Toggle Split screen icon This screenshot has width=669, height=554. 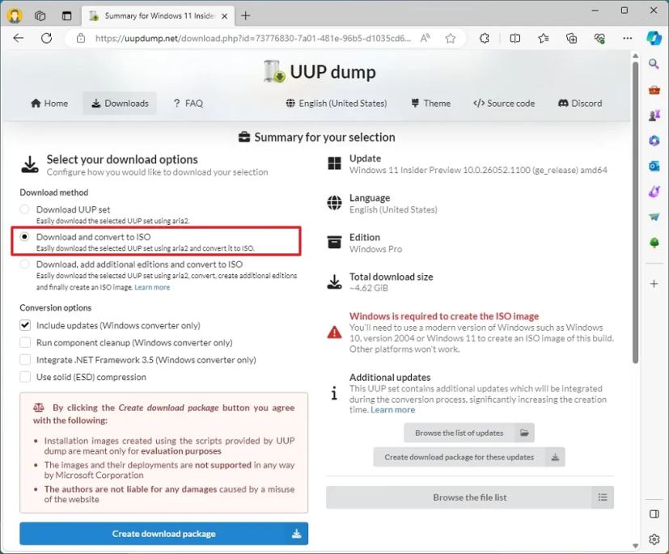click(x=515, y=38)
